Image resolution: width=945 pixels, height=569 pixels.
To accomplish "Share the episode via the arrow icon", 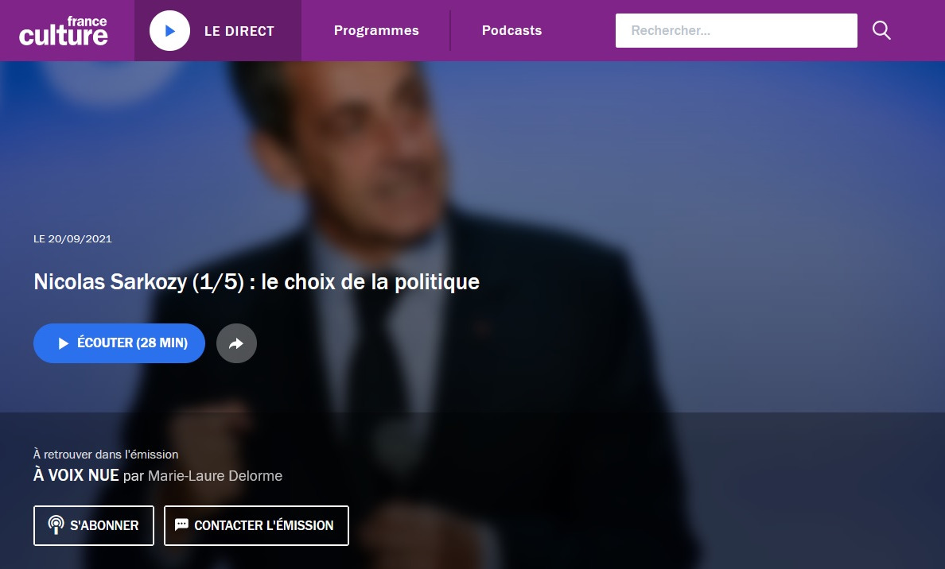I will 236,343.
